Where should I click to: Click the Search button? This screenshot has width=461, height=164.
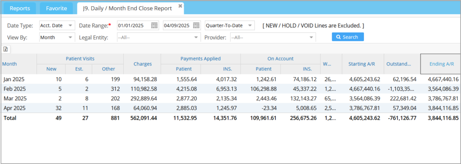pyautogui.click(x=348, y=37)
